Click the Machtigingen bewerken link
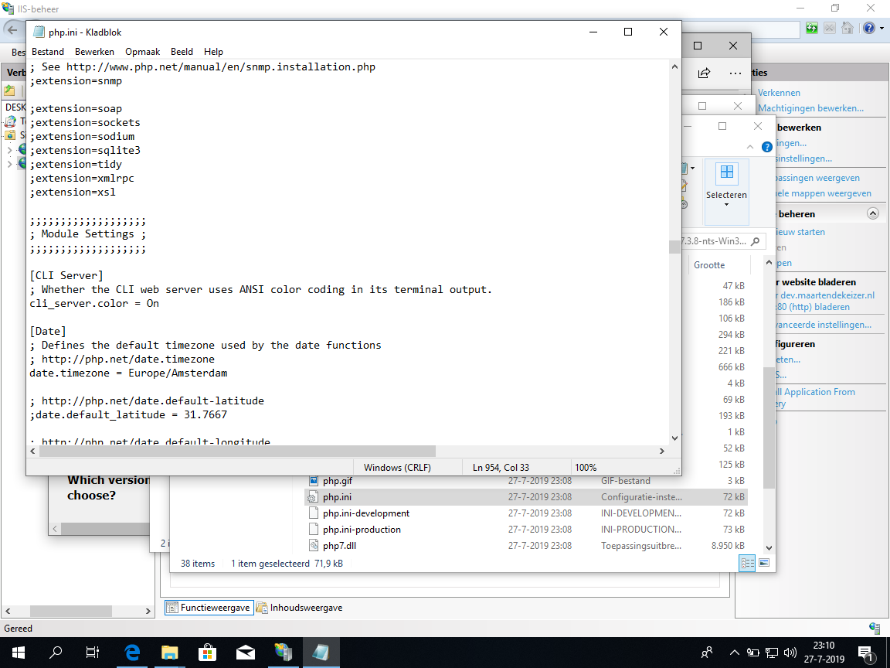 (x=810, y=108)
